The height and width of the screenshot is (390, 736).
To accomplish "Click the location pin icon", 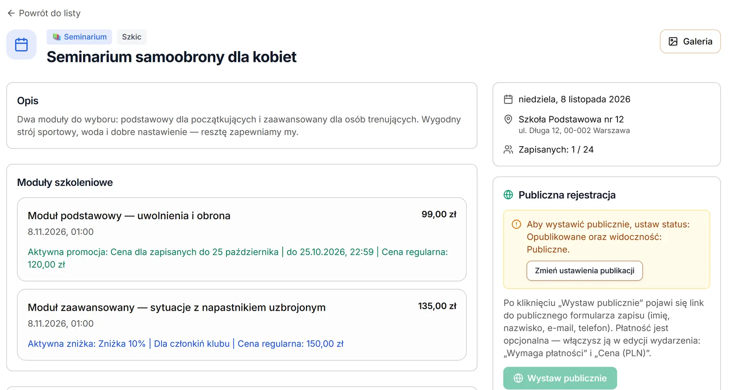I will pyautogui.click(x=508, y=119).
